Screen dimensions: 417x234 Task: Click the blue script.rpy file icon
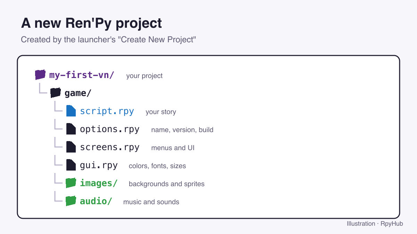pyautogui.click(x=71, y=111)
